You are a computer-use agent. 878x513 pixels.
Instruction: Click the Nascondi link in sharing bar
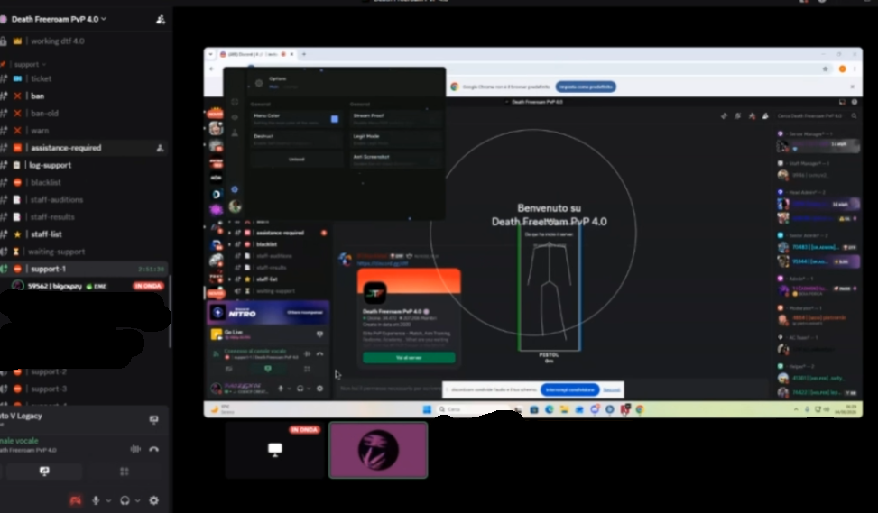(x=612, y=389)
